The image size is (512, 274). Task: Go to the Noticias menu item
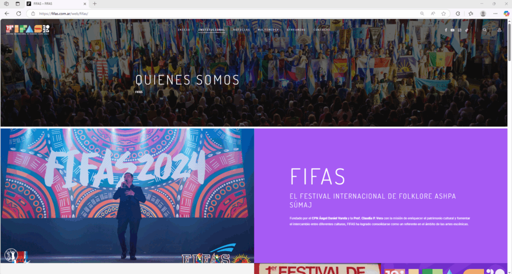[x=241, y=29]
